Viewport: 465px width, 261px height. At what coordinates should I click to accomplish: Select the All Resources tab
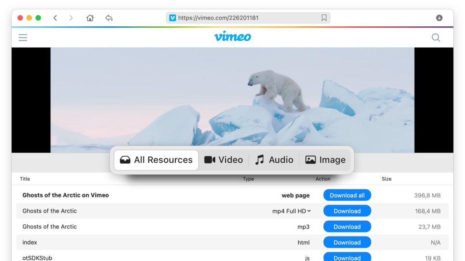pos(156,160)
